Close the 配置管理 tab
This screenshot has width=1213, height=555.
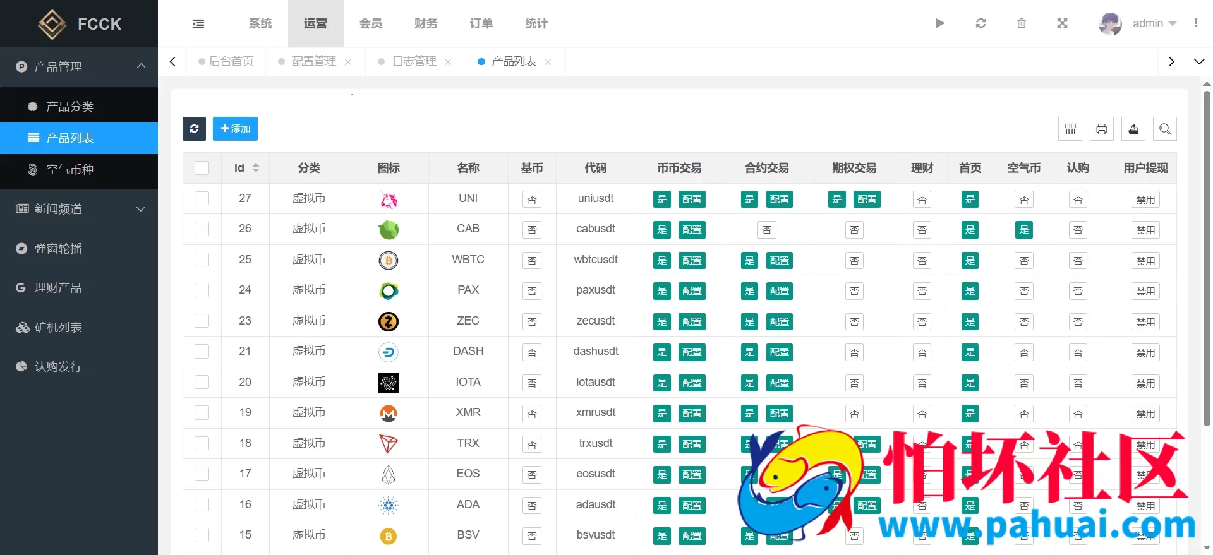point(348,62)
